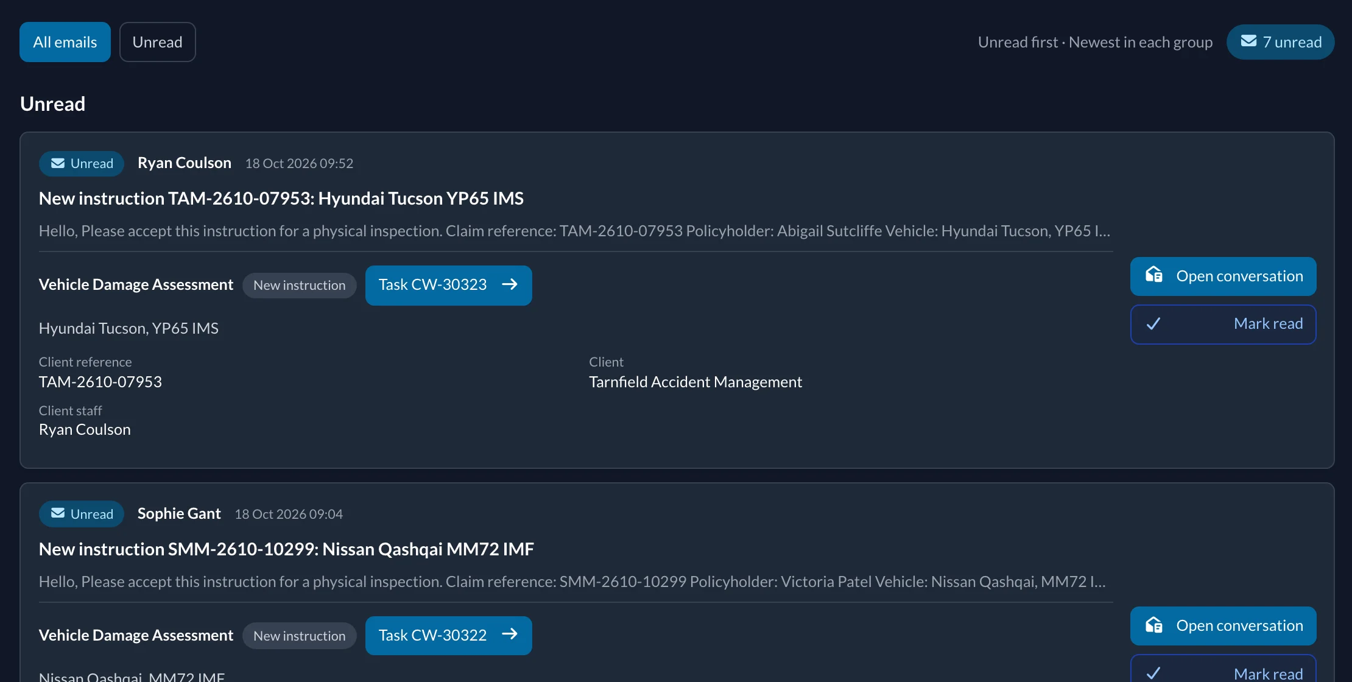The height and width of the screenshot is (682, 1352).
Task: Mark Ryan Coulson's email as read
Action: click(x=1223, y=325)
